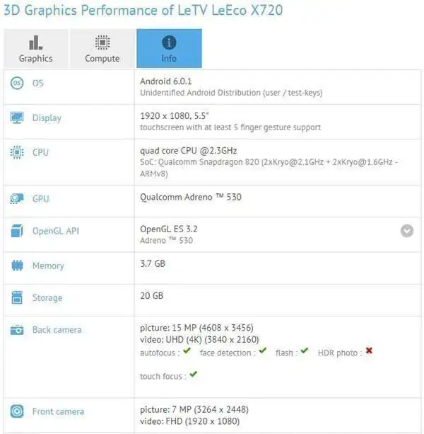Viewport: 424px width, 434px height.
Task: Click the Qualcomm Adreno 530 GPU text
Action: [191, 197]
